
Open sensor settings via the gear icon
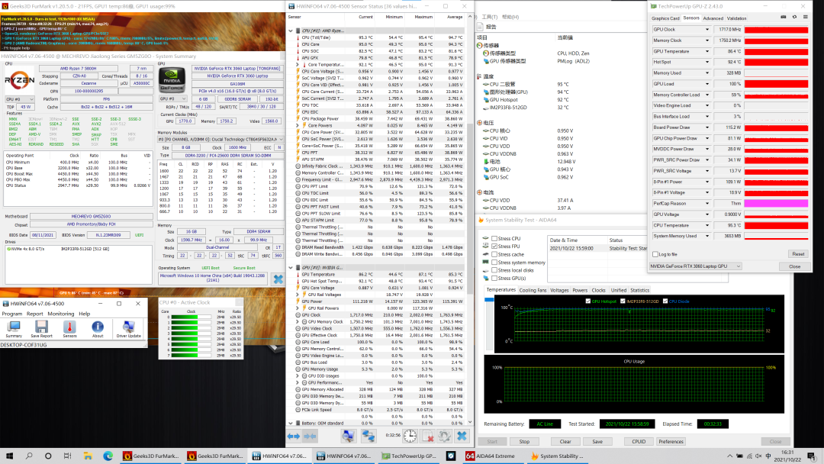[445, 436]
